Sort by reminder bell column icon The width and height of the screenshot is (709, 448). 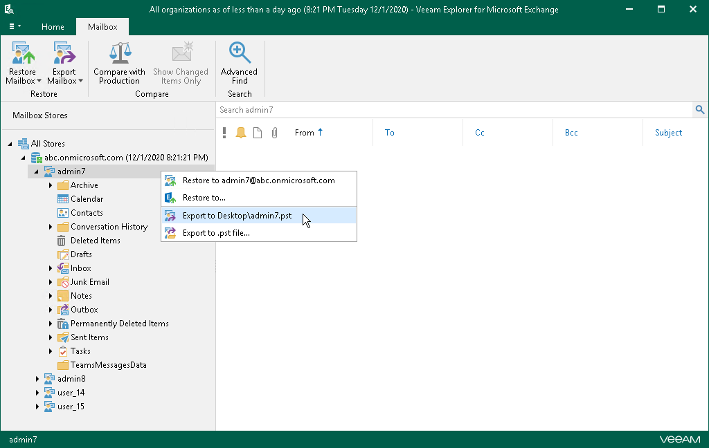point(241,132)
